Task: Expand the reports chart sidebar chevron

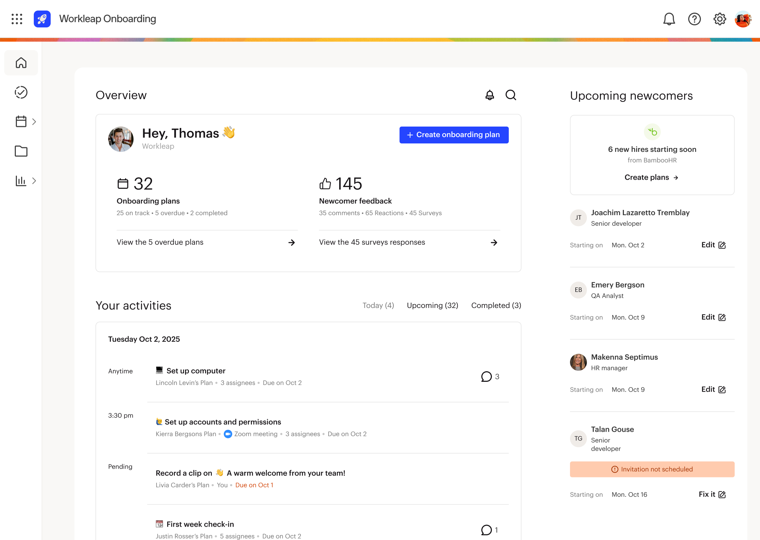Action: (x=34, y=181)
